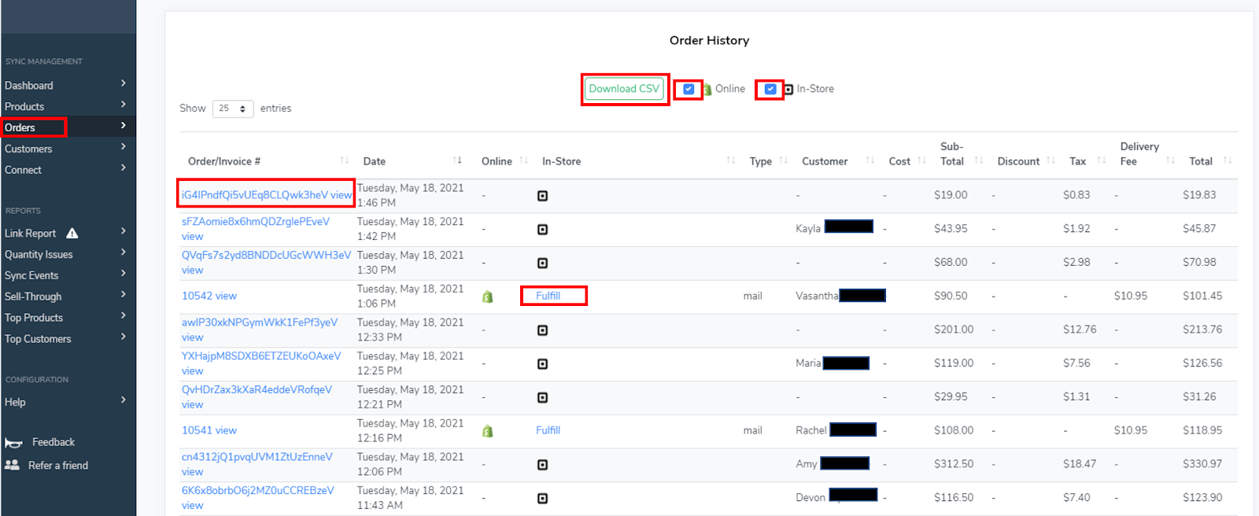Screen dimensions: 1259x516
Task: Go to Quantity Issues report
Action: click(39, 255)
